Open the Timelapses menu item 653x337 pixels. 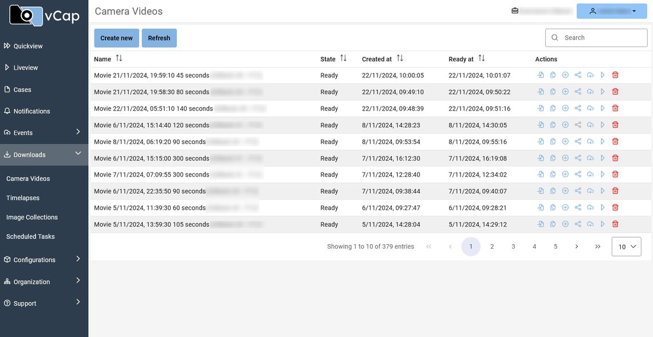[x=26, y=198]
